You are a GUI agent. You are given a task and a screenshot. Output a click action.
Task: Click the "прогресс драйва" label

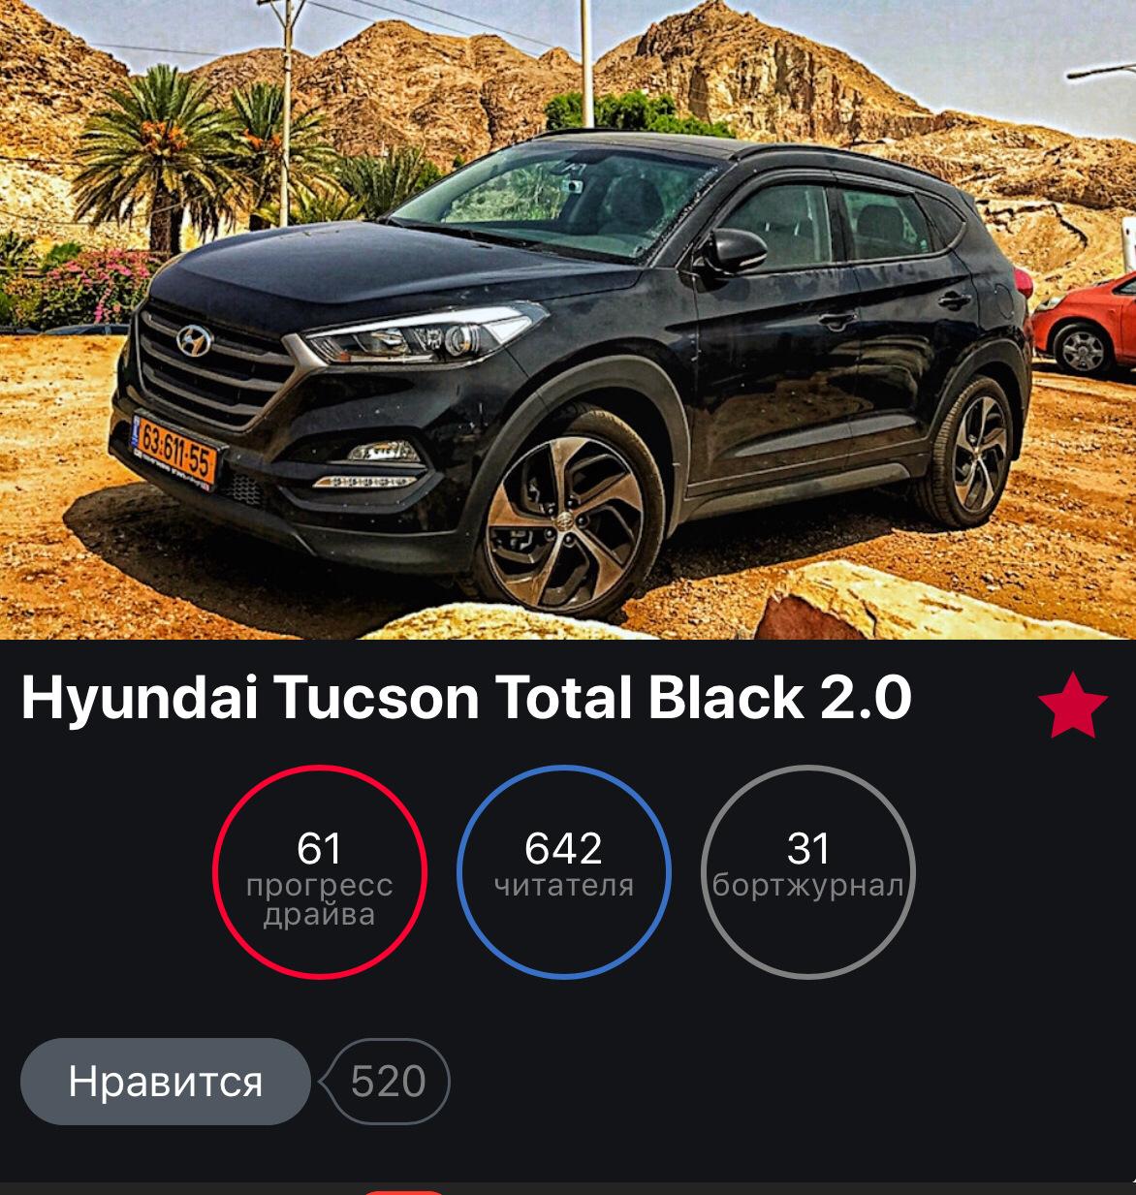tap(320, 900)
